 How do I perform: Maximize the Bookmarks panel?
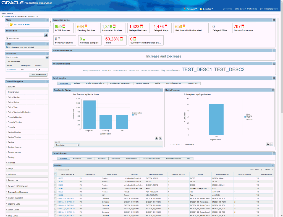[47, 54]
